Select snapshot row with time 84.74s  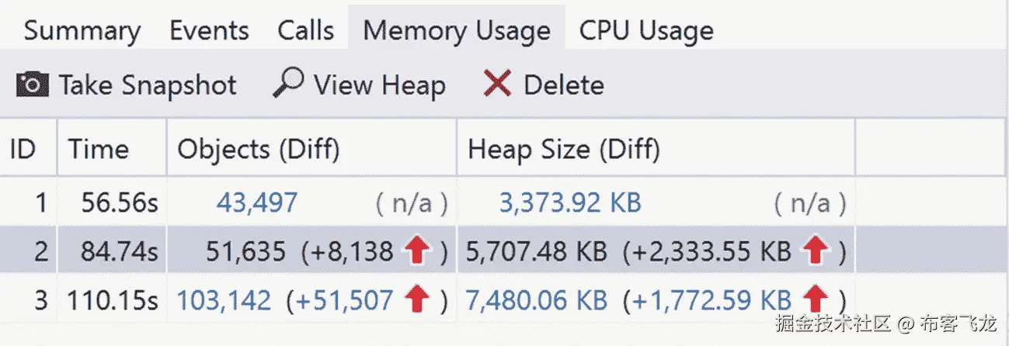point(119,251)
